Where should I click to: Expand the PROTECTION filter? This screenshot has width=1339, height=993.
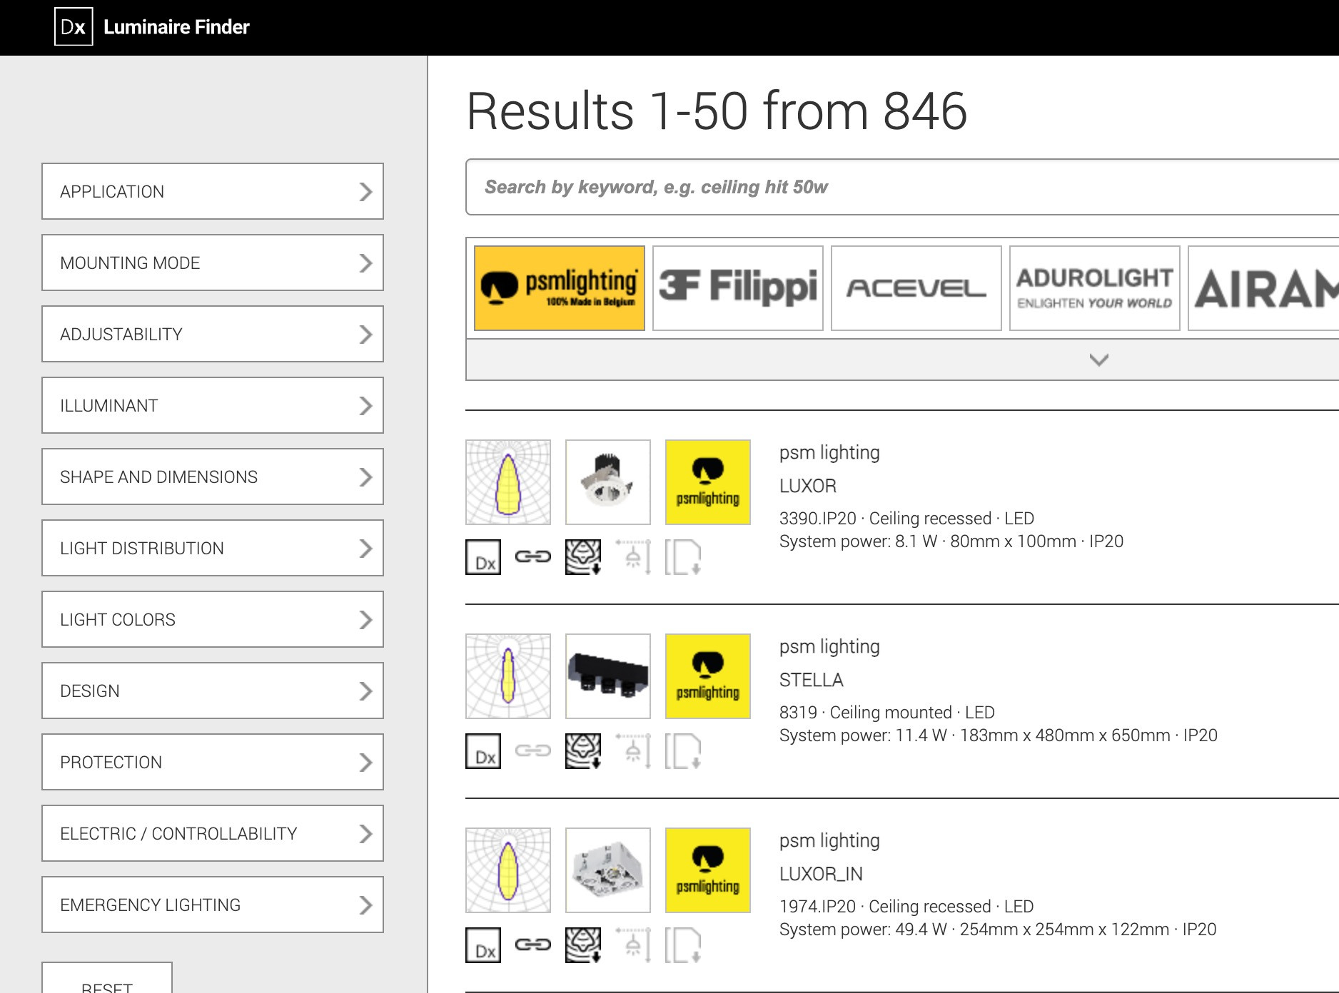coord(213,762)
